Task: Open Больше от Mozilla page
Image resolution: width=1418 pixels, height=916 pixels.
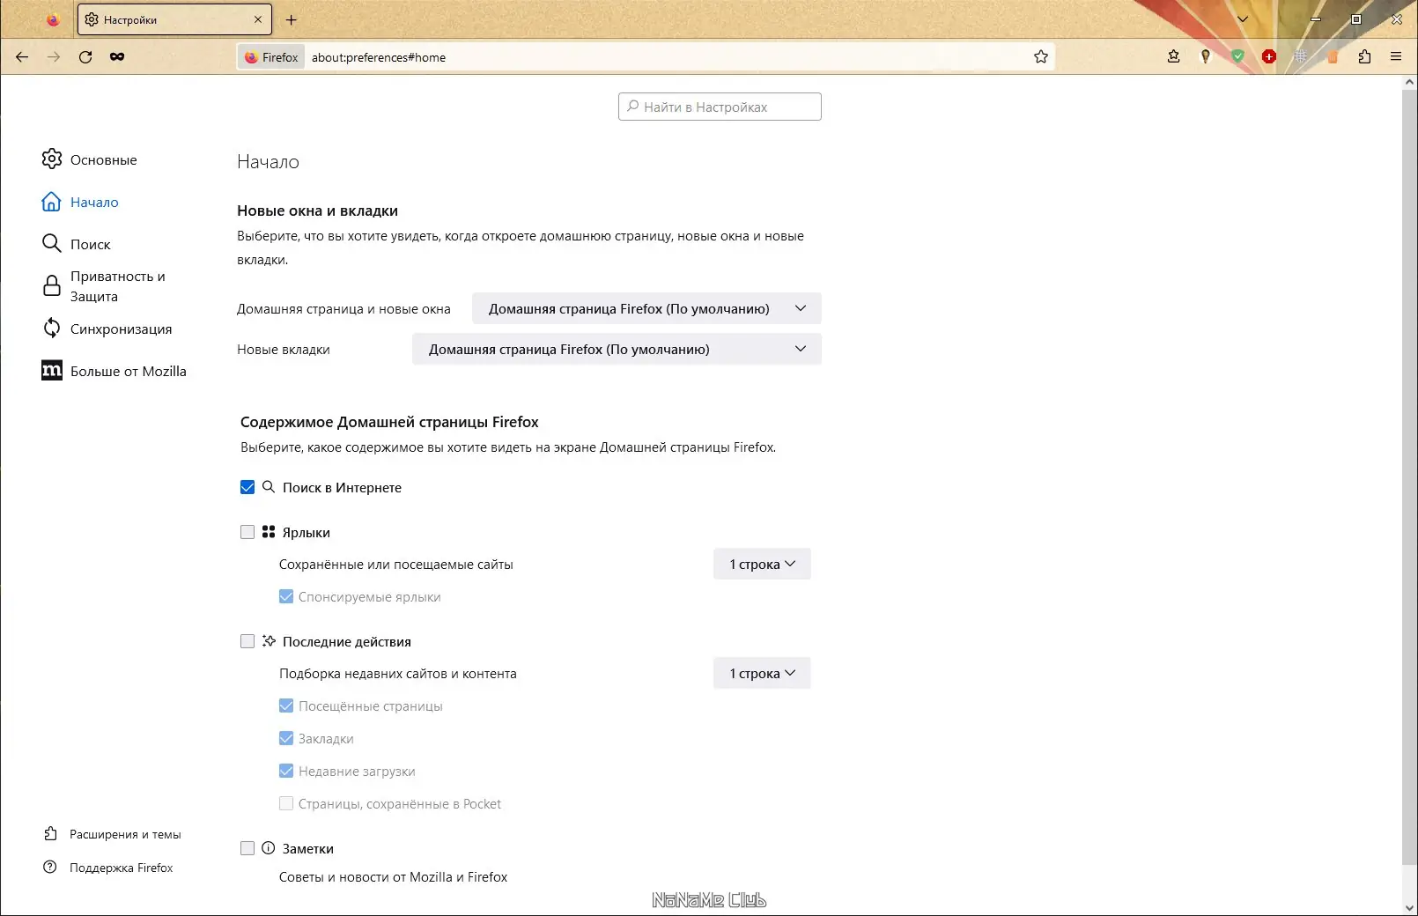Action: [114, 371]
